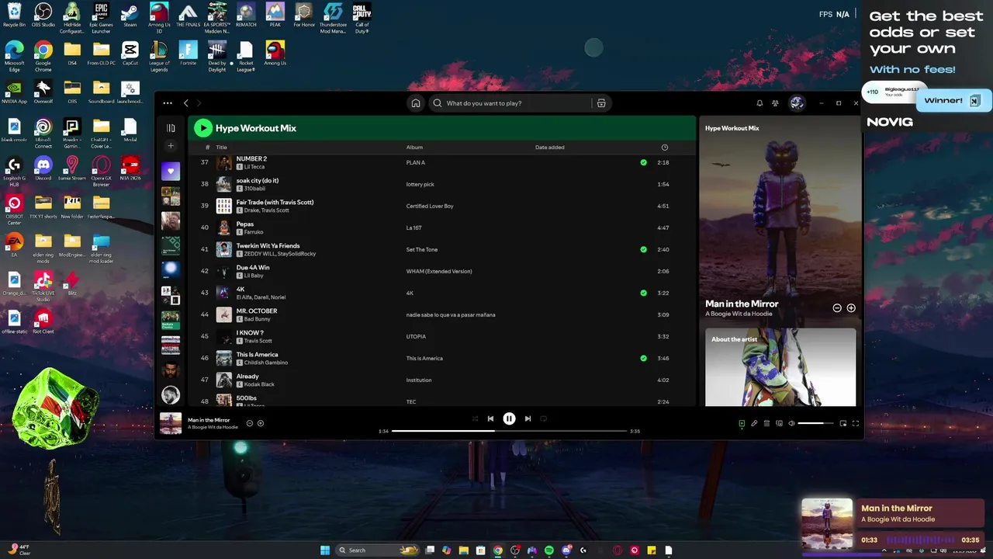Image resolution: width=993 pixels, height=559 pixels.
Task: Skip to previous track
Action: tap(490, 418)
